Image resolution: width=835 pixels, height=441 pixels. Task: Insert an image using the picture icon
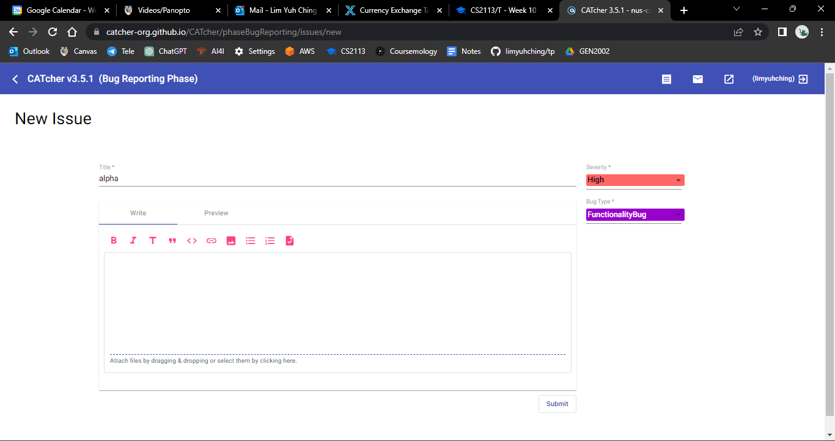231,240
